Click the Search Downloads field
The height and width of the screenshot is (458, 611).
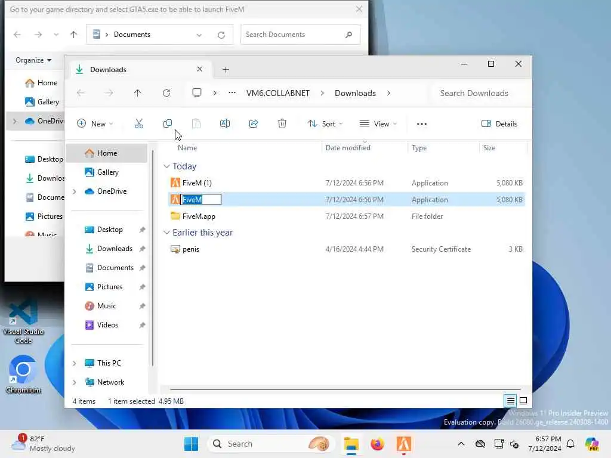(x=479, y=93)
